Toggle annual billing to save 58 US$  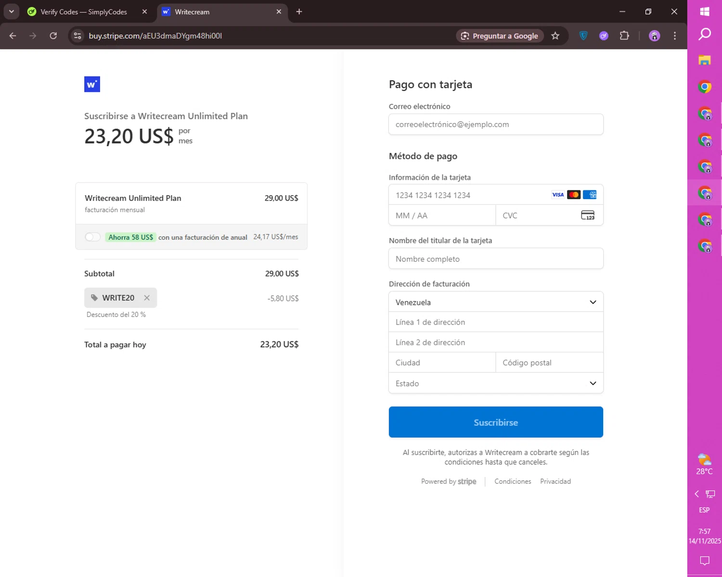tap(92, 237)
